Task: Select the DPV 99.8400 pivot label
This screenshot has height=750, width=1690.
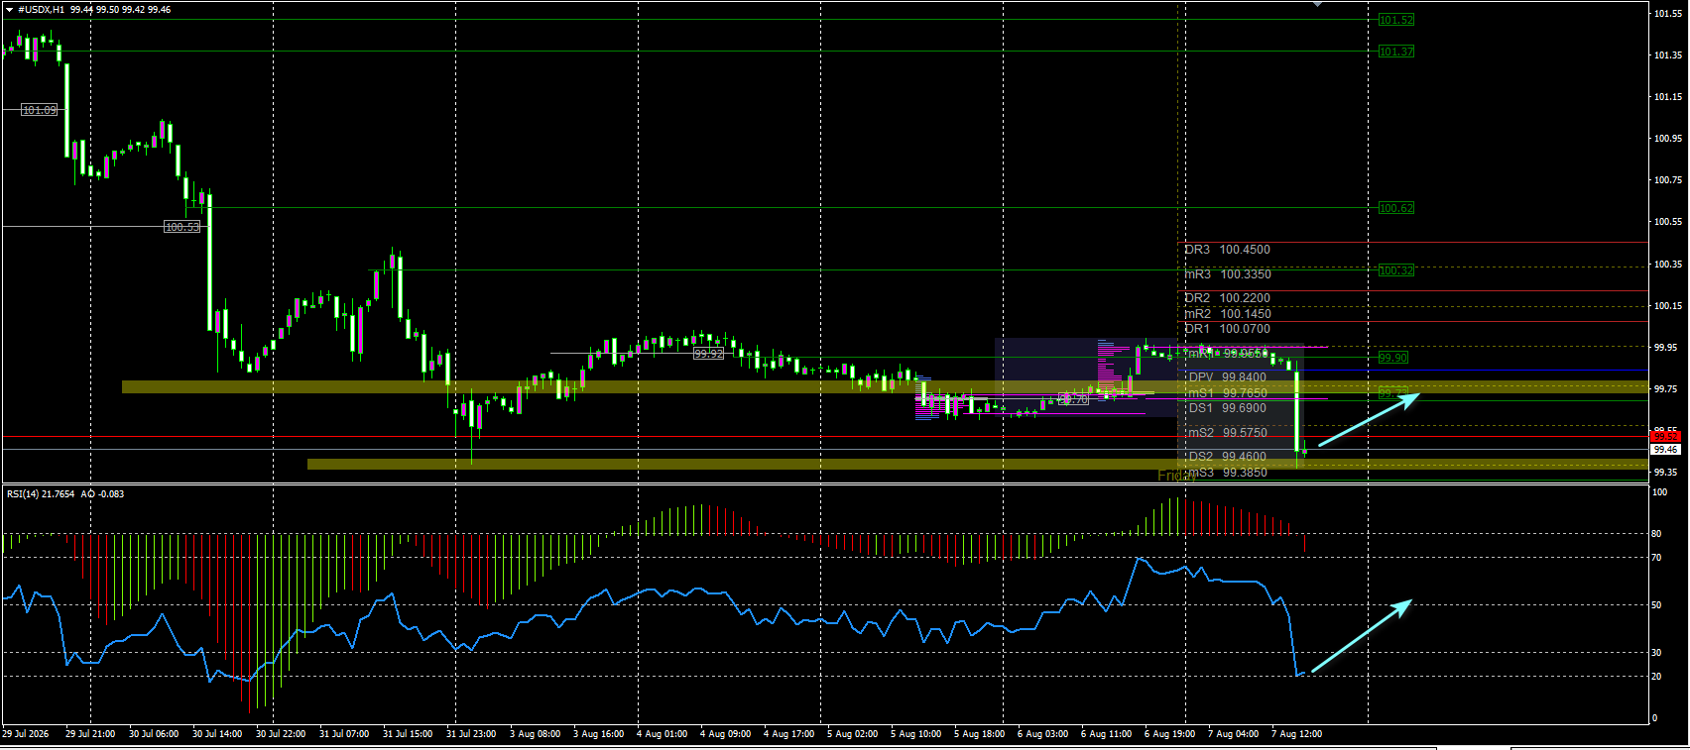Action: [1227, 377]
